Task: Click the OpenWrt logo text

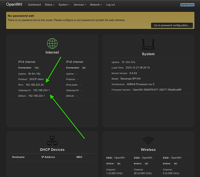Action: click(14, 5)
